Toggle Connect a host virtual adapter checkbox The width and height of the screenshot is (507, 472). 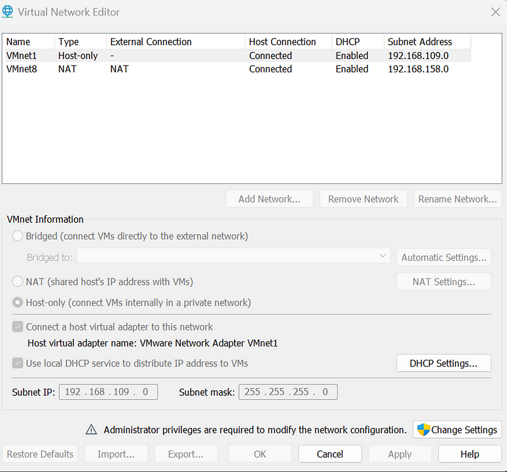[18, 327]
